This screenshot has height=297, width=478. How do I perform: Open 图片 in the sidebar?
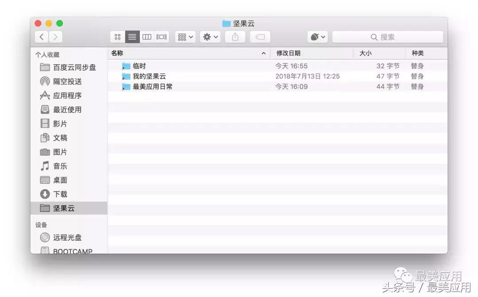[x=69, y=152]
